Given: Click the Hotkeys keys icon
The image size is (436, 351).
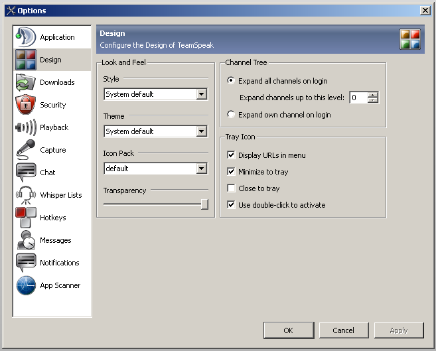Looking at the screenshot, I should [26, 218].
